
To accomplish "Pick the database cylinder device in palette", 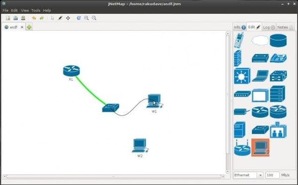I will point(278,41).
